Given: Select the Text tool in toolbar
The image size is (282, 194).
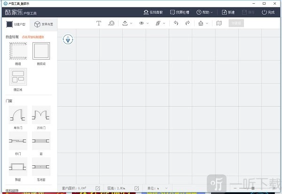Looking at the screenshot, I should (99, 23).
